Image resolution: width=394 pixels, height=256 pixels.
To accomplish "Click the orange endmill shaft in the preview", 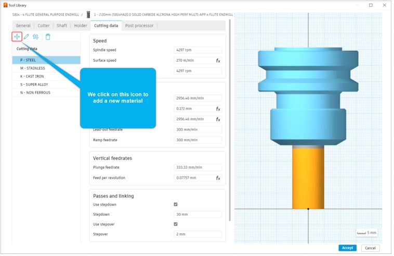I will 308,178.
